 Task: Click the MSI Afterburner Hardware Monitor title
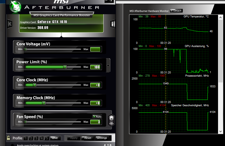[x=149, y=11]
